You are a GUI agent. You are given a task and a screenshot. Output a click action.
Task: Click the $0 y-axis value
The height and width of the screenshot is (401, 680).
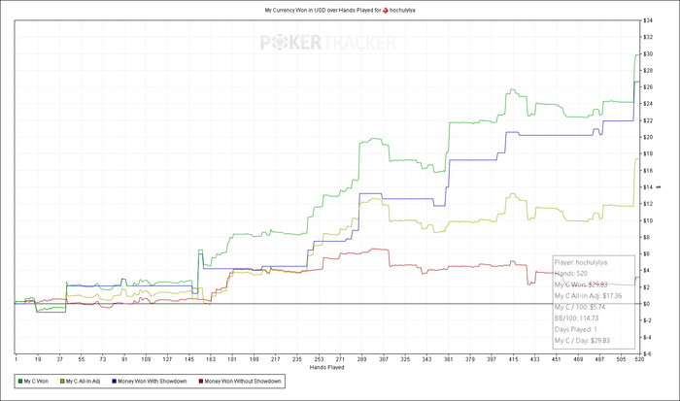click(647, 304)
